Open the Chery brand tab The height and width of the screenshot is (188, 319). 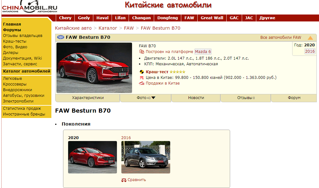click(x=65, y=18)
